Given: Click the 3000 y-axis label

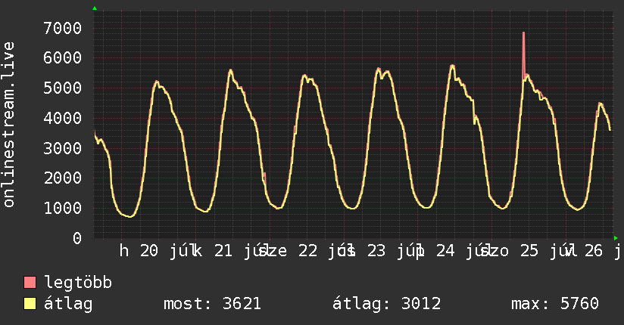Looking at the screenshot, I should [x=63, y=149].
